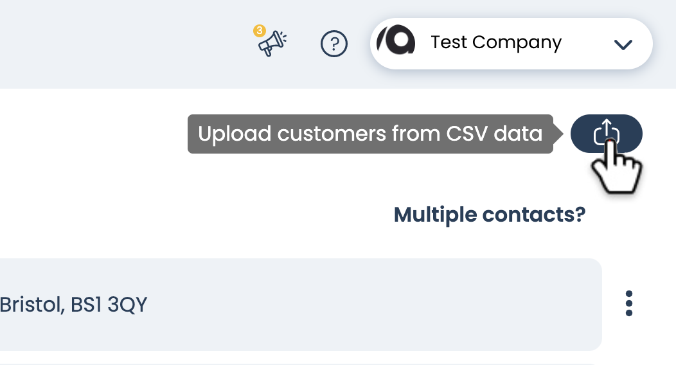Click the "Upload customers from CSV data" tooltip
Screen dimensions: 676x365
click(370, 134)
